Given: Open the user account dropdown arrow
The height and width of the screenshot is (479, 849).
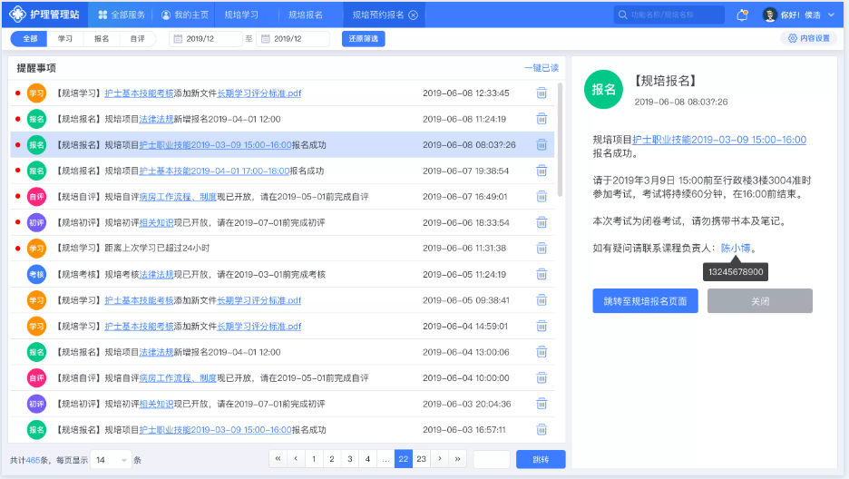Looking at the screenshot, I should click(x=831, y=15).
